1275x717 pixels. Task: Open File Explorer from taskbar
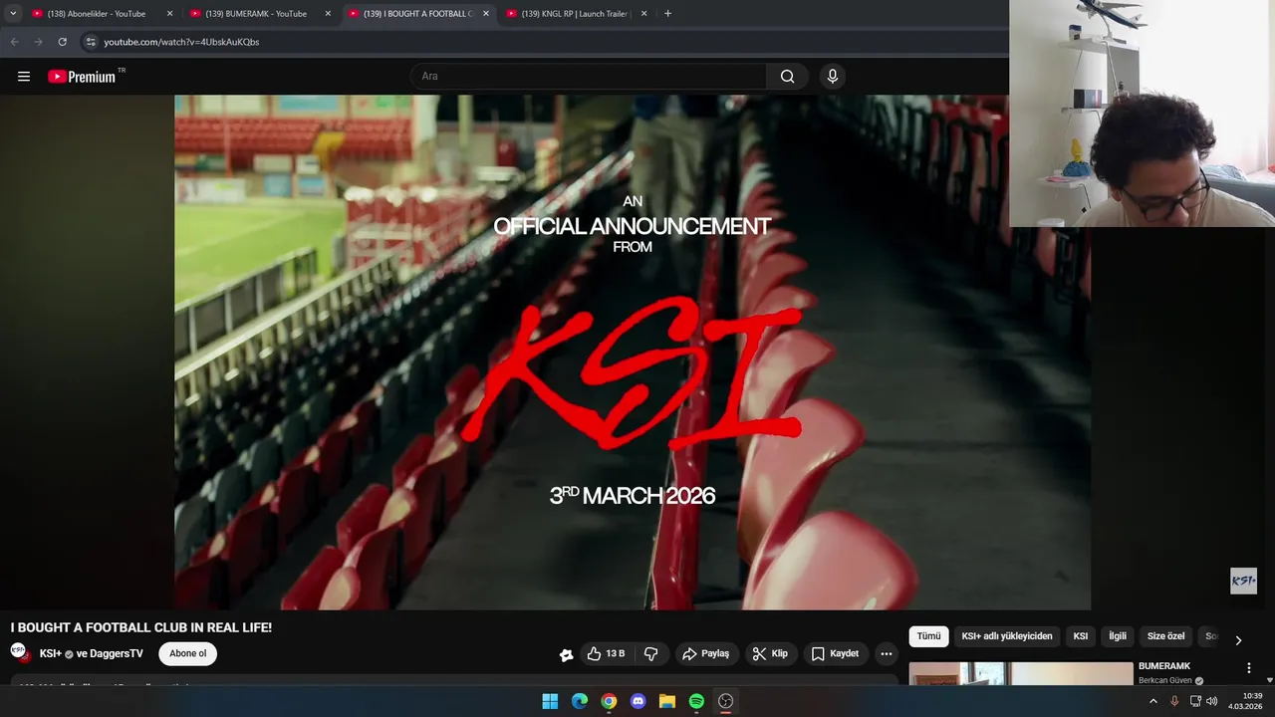[667, 701]
